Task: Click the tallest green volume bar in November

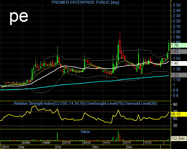Action: coord(118,136)
